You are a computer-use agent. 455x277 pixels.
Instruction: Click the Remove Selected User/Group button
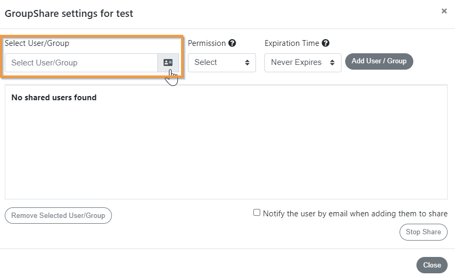click(58, 215)
